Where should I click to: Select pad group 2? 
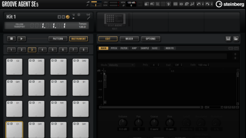[22, 50]
